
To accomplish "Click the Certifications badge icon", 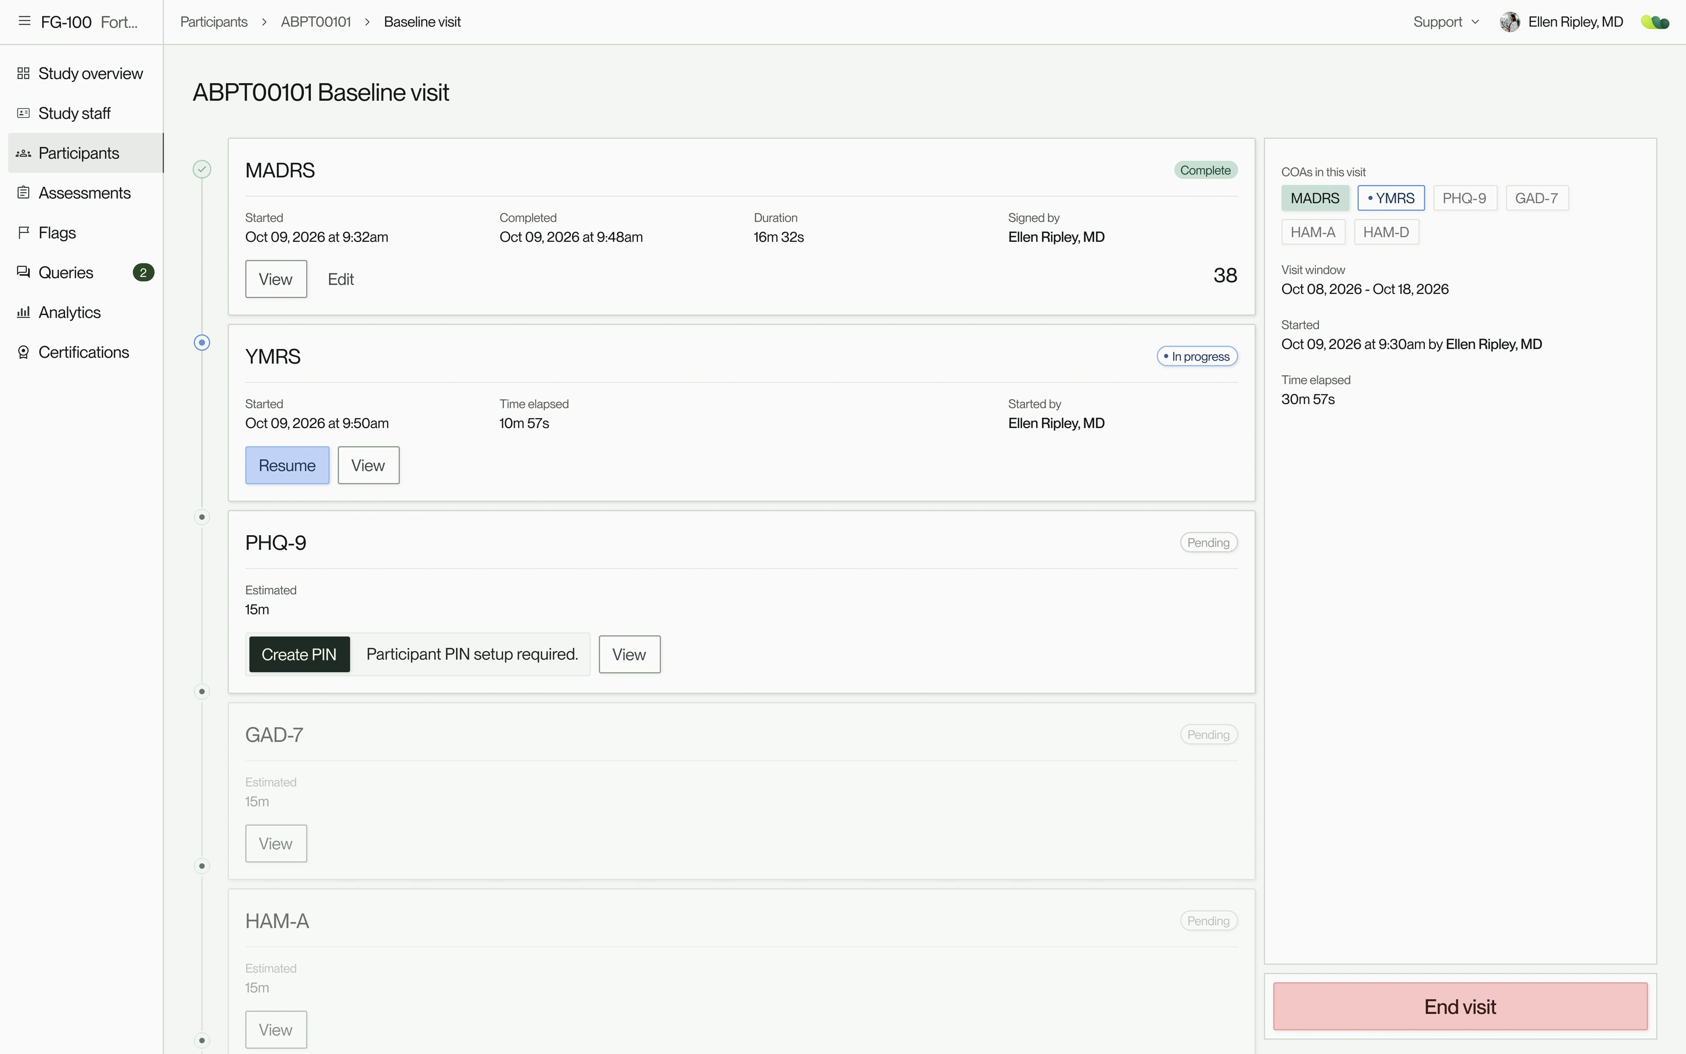I will (23, 352).
